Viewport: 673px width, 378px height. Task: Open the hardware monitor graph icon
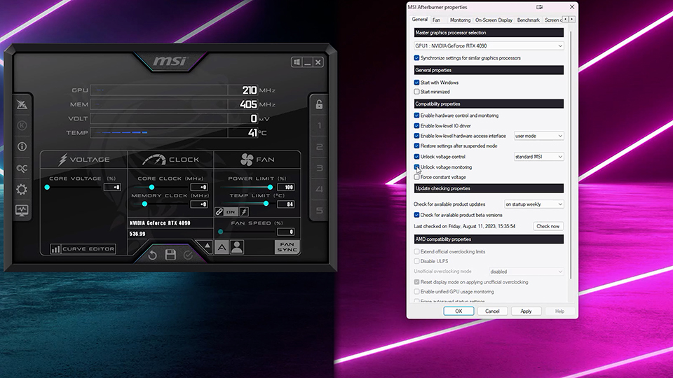pyautogui.click(x=22, y=210)
